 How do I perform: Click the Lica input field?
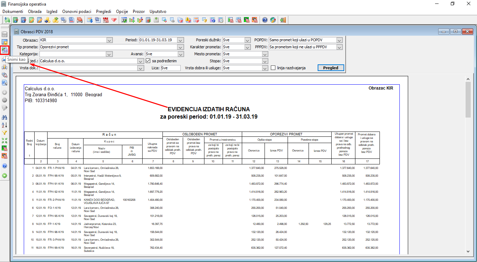[170, 68]
